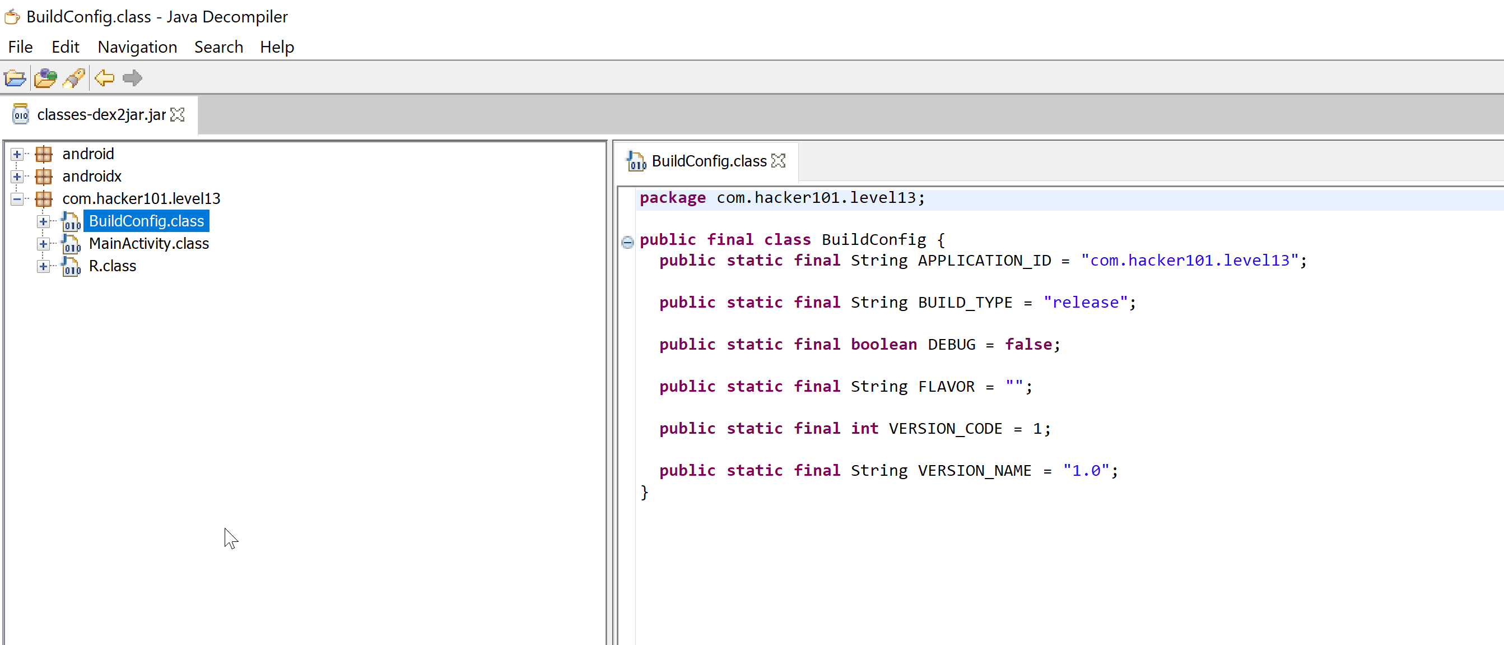
Task: Collapse the com.hacker101.level13 package node
Action: pos(17,199)
